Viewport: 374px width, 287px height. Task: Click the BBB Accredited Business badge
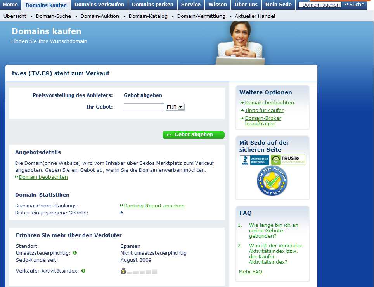254,160
